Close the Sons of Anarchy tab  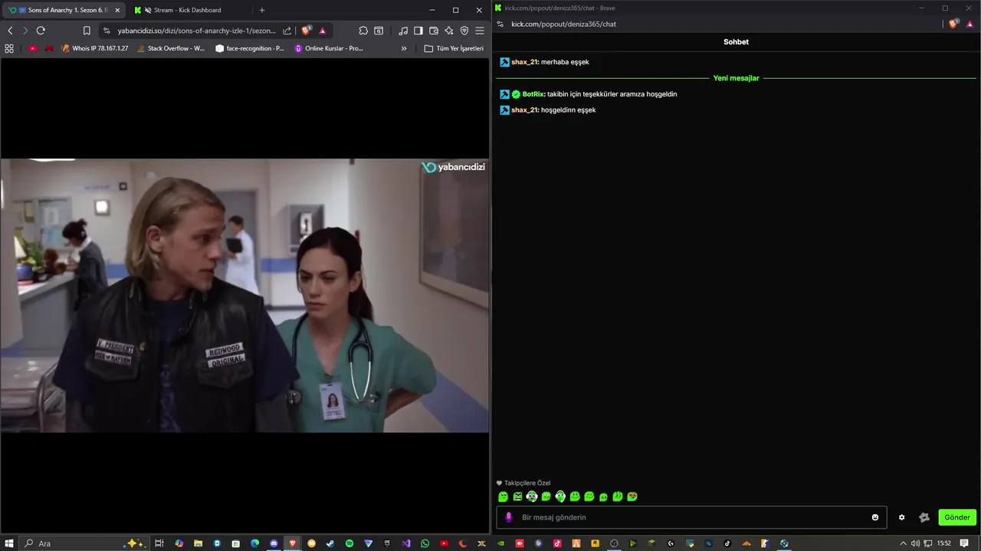pyautogui.click(x=117, y=10)
